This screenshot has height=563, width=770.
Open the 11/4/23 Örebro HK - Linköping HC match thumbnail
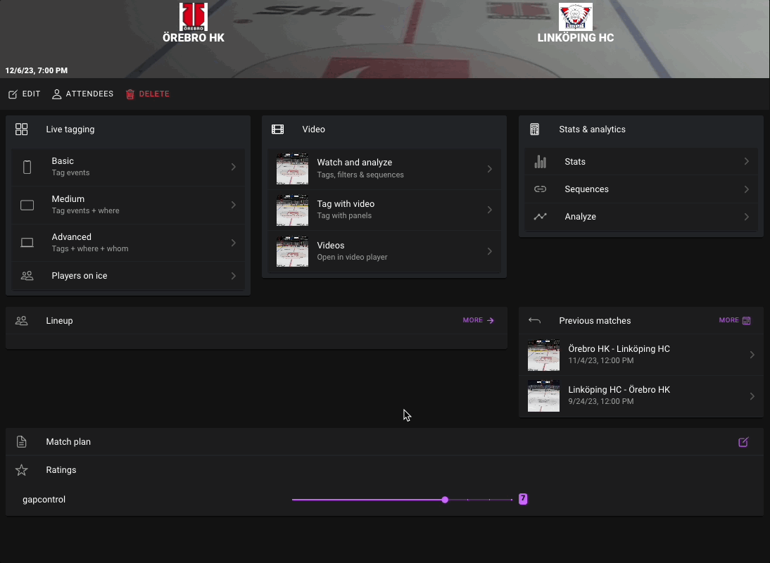(x=543, y=355)
